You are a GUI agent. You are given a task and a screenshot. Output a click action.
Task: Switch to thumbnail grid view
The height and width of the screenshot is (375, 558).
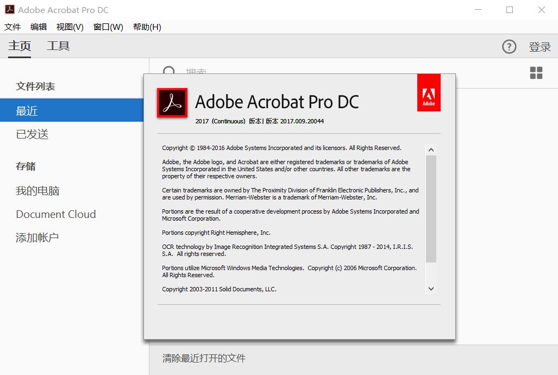[x=536, y=73]
